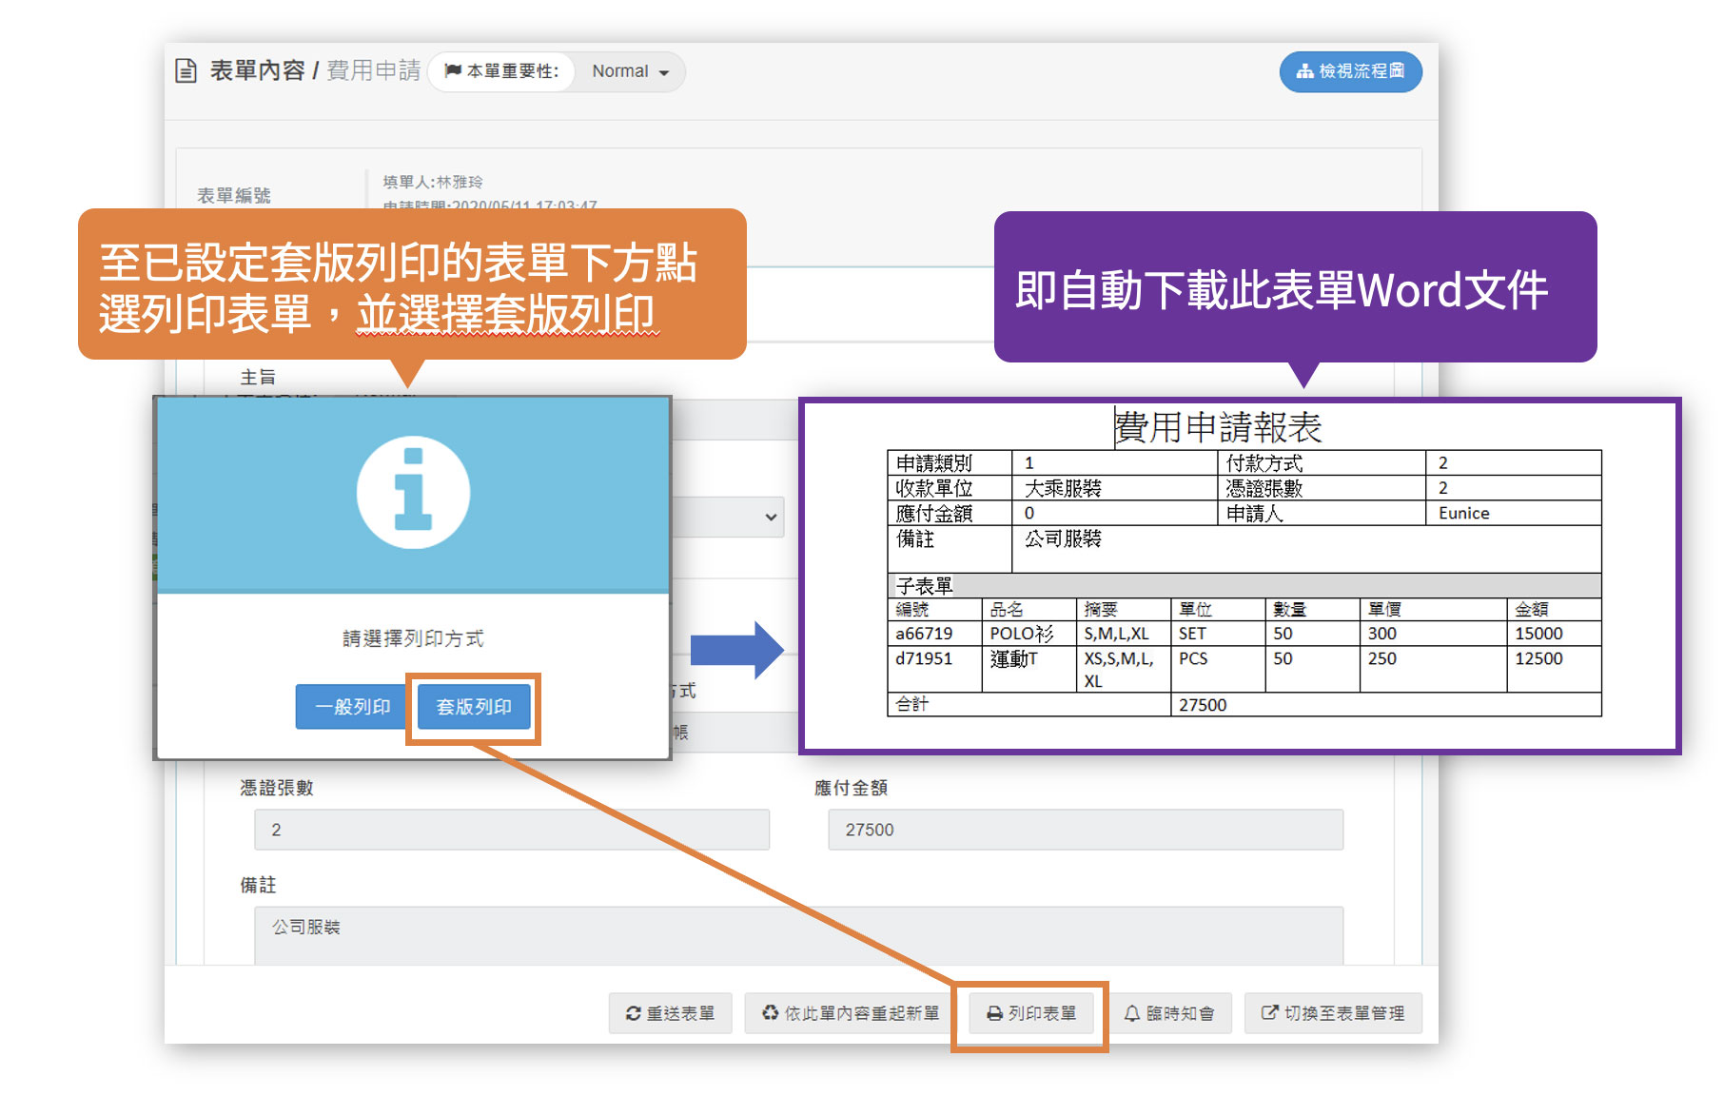Image resolution: width=1724 pixels, height=1096 pixels.
Task: Click the printer icon on 列印表單
Action: [x=994, y=1014]
